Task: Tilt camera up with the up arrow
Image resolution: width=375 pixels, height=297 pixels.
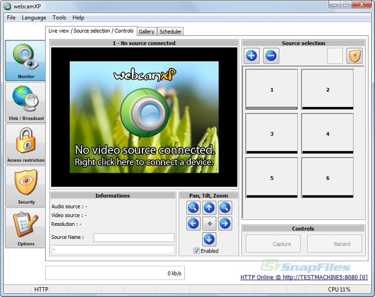Action: (209, 207)
